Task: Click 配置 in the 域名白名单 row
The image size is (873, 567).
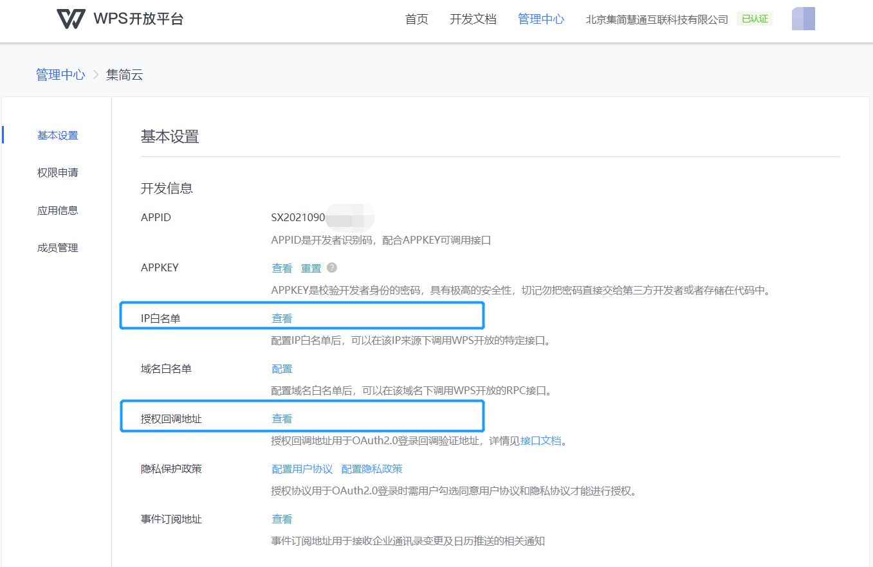Action: coord(282,368)
